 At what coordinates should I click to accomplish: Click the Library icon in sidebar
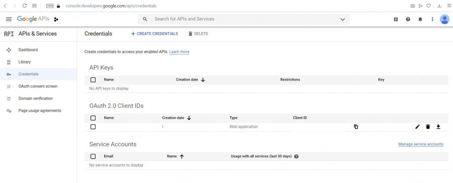[x=9, y=62]
